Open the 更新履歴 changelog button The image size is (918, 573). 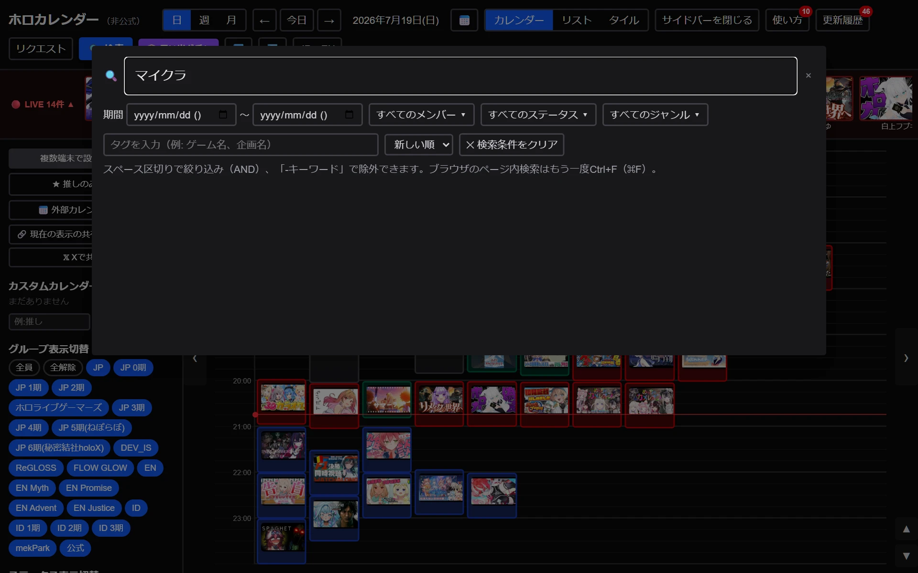[x=842, y=20]
